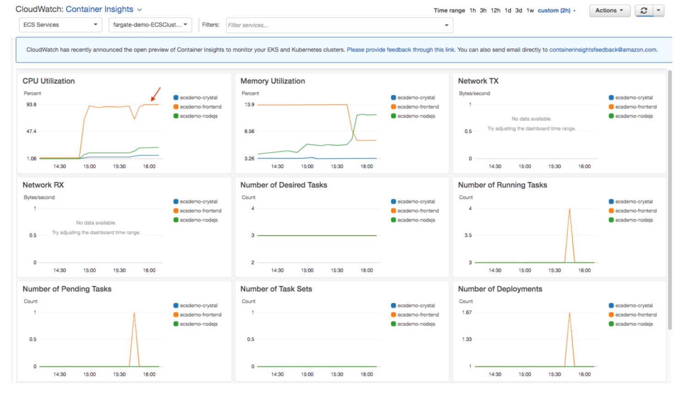Click blue ecsdemo-crystal swatch in CPU Utilization
687x397 pixels.
[176, 98]
